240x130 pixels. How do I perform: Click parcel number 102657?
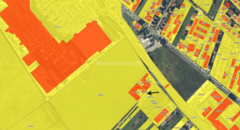(x=193, y=18)
